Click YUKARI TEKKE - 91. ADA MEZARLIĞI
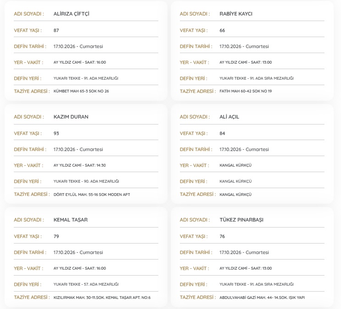This screenshot has width=341, height=309. click(86, 78)
